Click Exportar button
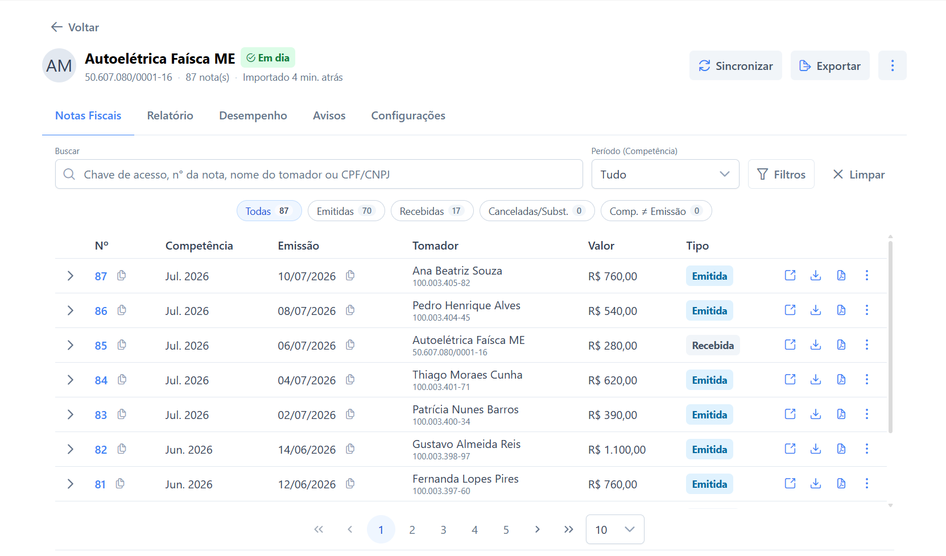The width and height of the screenshot is (946, 556). [830, 65]
